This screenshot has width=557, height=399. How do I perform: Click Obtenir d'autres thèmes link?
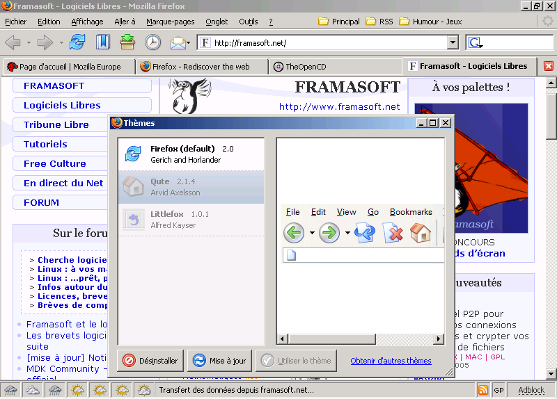click(391, 361)
